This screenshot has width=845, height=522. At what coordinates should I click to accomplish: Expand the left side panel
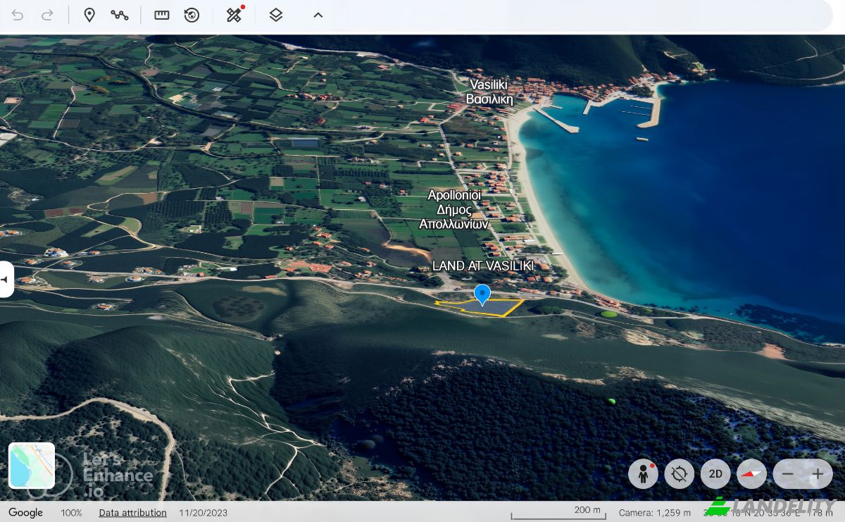[6, 280]
